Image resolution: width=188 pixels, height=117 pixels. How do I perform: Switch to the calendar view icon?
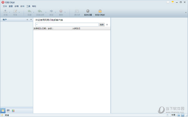pyautogui.click(x=8, y=111)
